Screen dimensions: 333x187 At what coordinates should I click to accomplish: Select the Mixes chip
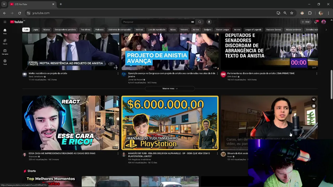tap(173, 30)
